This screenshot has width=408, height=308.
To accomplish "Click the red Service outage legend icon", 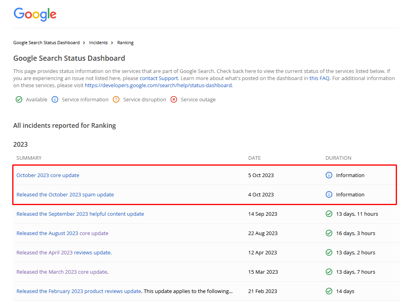I will coord(174,99).
